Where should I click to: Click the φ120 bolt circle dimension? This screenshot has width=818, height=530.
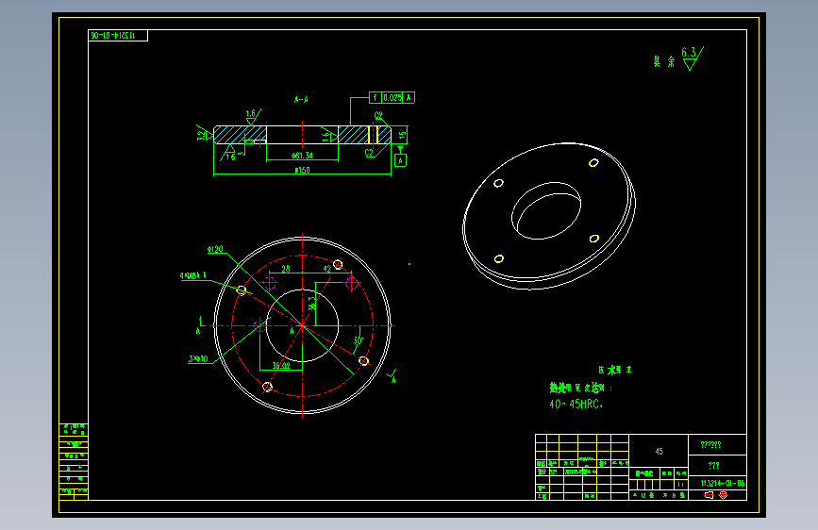(x=215, y=249)
